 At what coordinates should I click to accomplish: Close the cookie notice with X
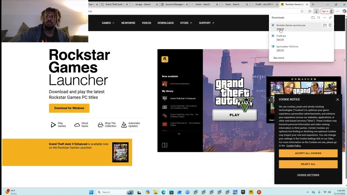coord(338,100)
